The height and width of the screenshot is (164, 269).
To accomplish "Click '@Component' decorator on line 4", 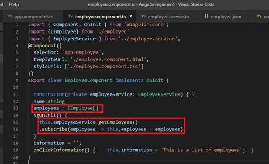I will pos(42,46).
